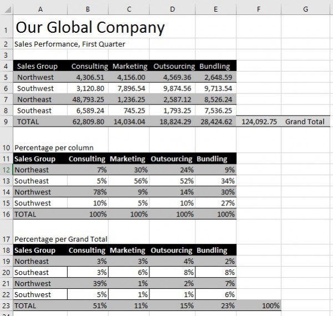Select the 24% cell
The height and width of the screenshot is (316, 333).
click(x=172, y=170)
